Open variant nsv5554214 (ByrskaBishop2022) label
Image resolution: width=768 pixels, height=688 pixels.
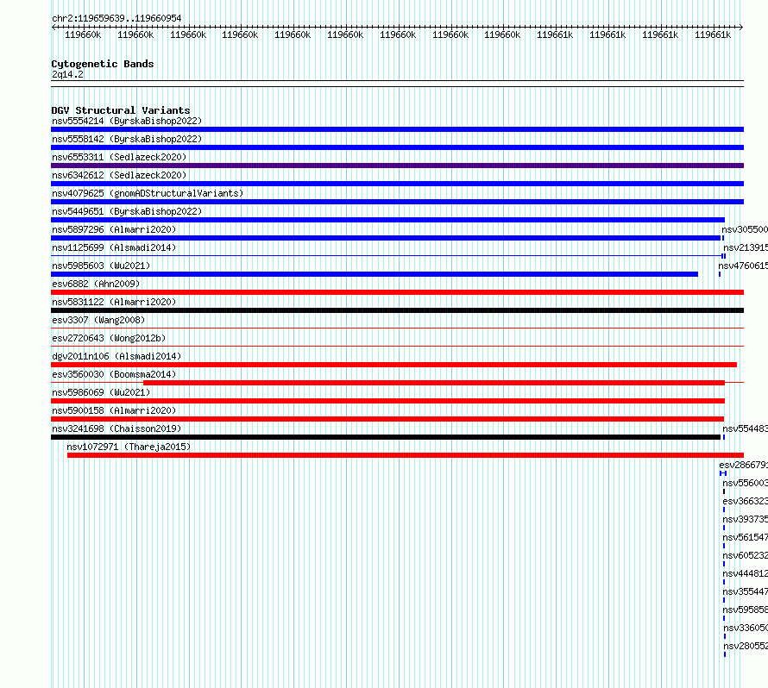[127, 121]
